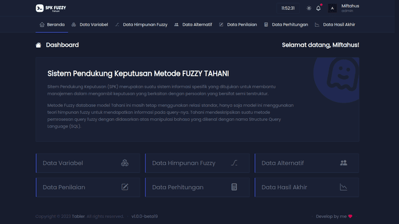399x224 pixels.
Task: Open the Data Perhitungan card
Action: tap(197, 187)
